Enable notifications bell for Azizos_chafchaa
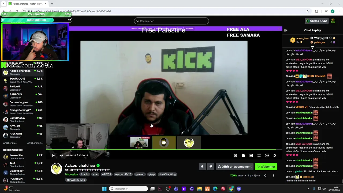 click(x=202, y=166)
